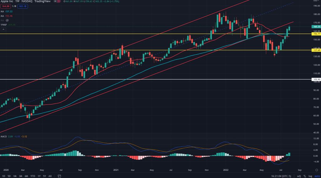Select the YTD time range
The height and width of the screenshot is (178, 321).
(x=32, y=176)
